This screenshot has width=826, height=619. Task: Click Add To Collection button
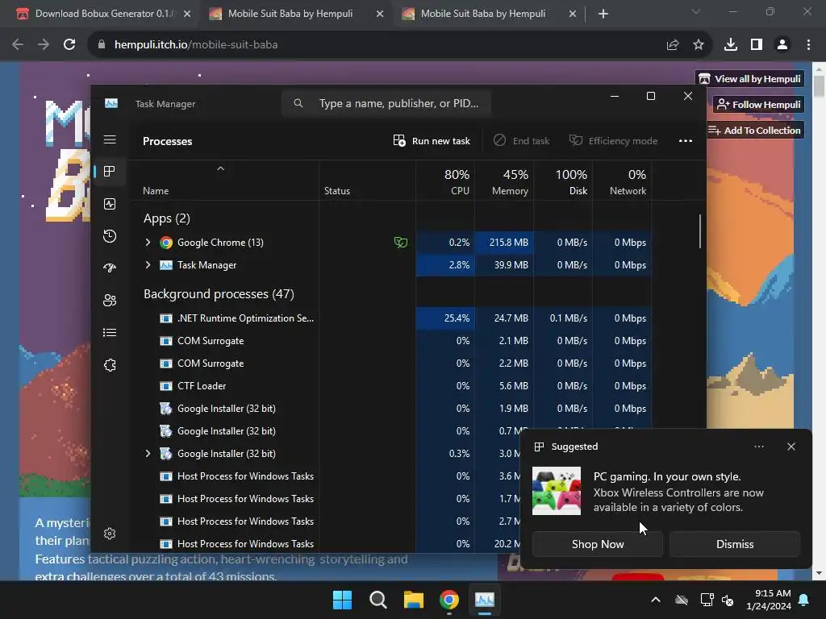coord(754,130)
